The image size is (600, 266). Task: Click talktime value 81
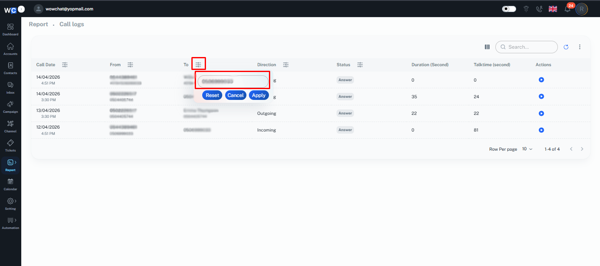click(x=476, y=130)
